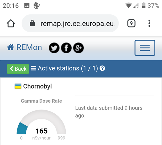Click the green Back button

18,69
